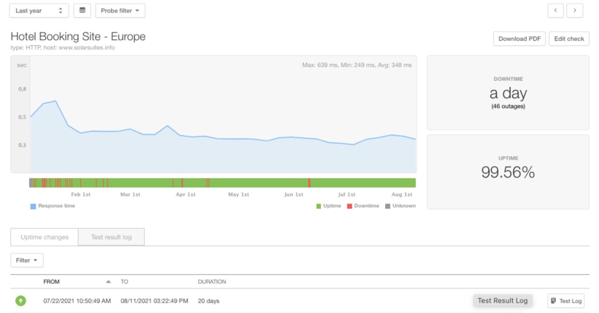This screenshot has height=313, width=599.
Task: Go to next period arrow
Action: click(575, 10)
